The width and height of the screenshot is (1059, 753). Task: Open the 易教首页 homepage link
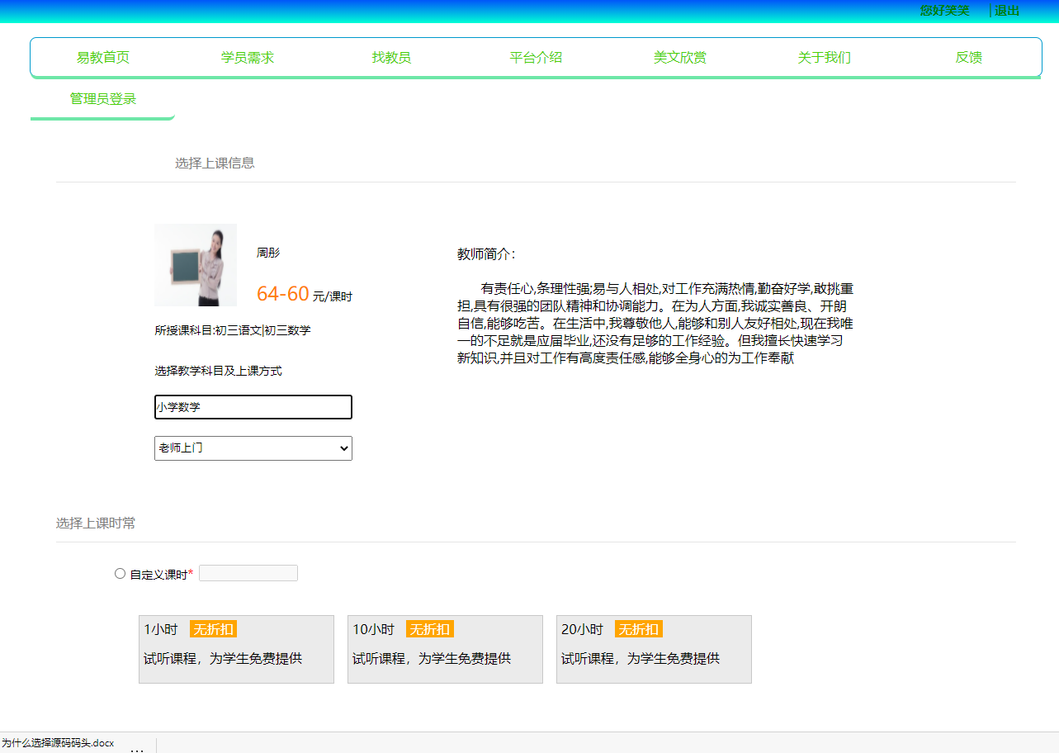pyautogui.click(x=103, y=57)
